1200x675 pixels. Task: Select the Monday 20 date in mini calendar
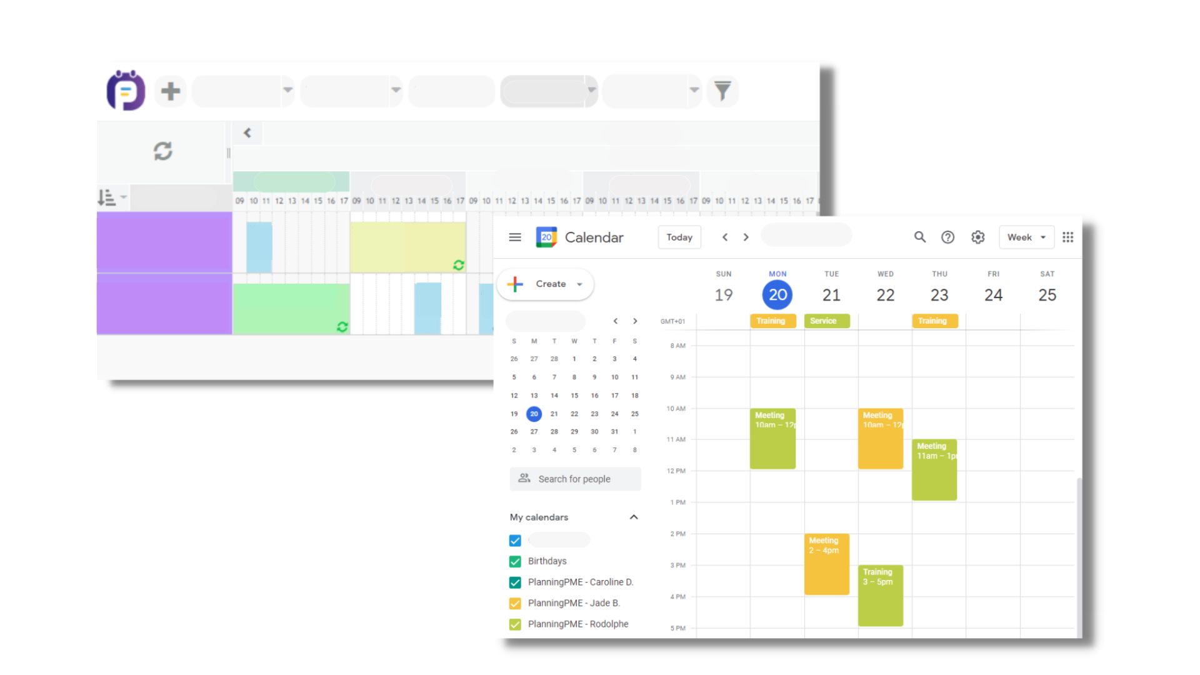pos(534,414)
